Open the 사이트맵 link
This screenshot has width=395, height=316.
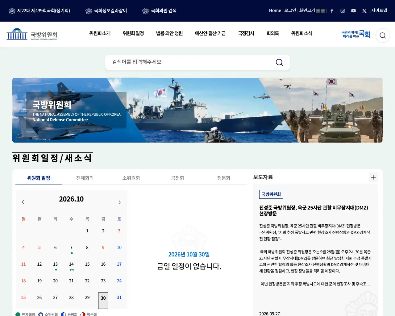point(379,10)
